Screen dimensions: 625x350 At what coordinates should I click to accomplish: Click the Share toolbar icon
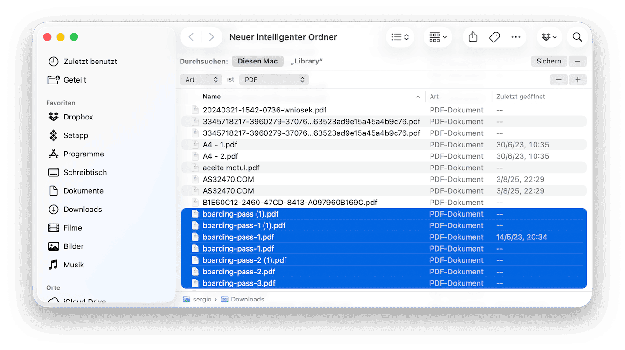point(472,37)
